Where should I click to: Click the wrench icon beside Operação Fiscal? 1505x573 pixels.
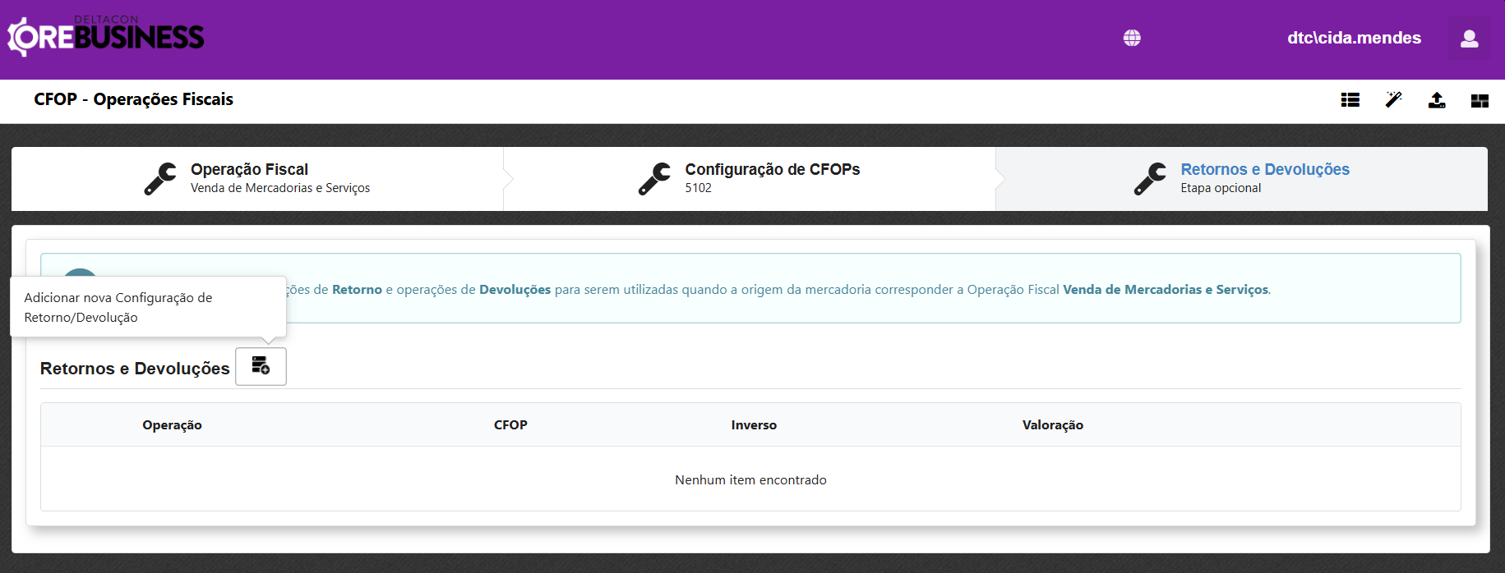160,178
